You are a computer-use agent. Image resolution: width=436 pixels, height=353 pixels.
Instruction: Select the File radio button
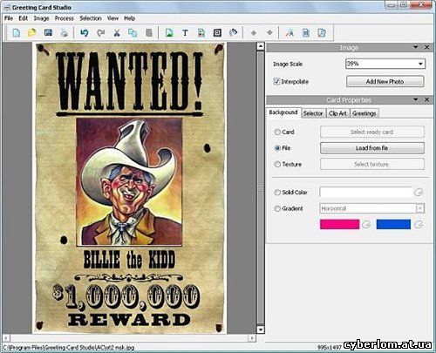[277, 148]
